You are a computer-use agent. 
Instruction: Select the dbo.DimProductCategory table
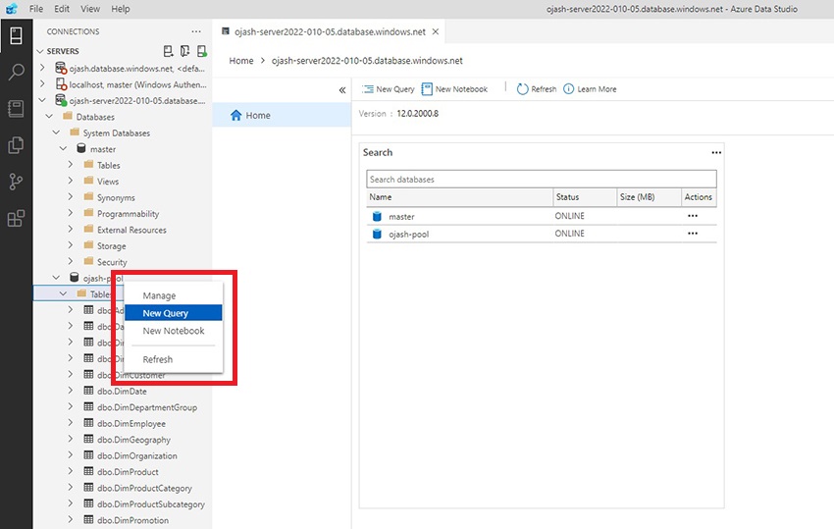coord(144,488)
